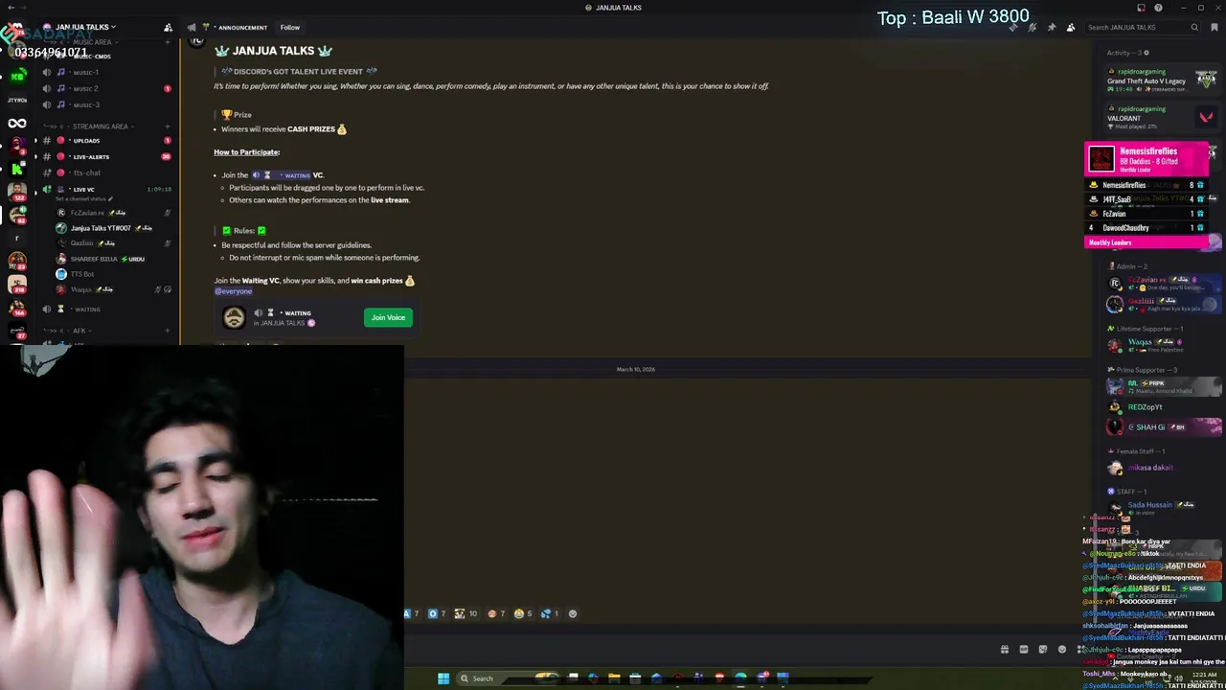1226x690 pixels.
Task: Join the music-2 voice channel
Action: point(105,88)
